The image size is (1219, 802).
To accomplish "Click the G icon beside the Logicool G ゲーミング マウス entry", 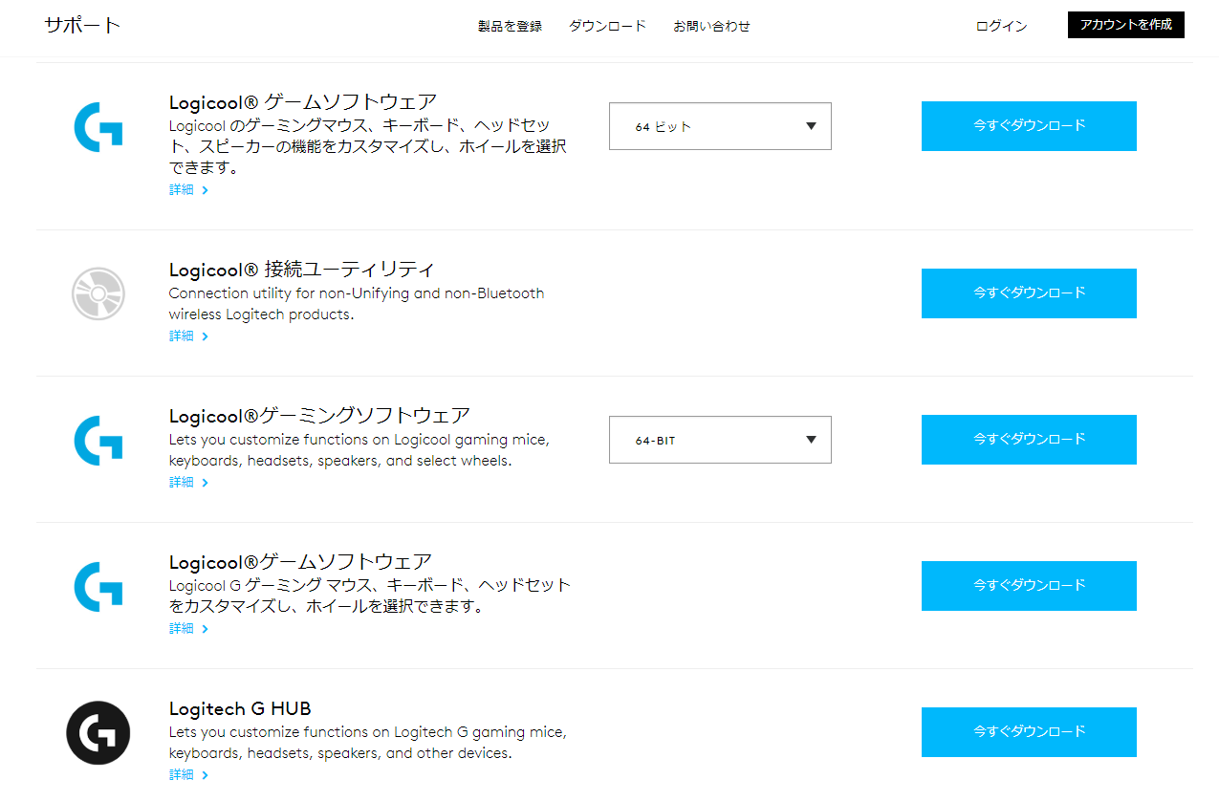I will click(x=98, y=586).
